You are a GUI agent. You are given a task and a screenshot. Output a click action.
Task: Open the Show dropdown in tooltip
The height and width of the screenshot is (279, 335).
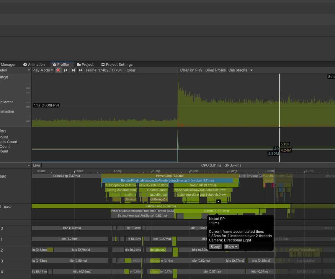[231, 247]
